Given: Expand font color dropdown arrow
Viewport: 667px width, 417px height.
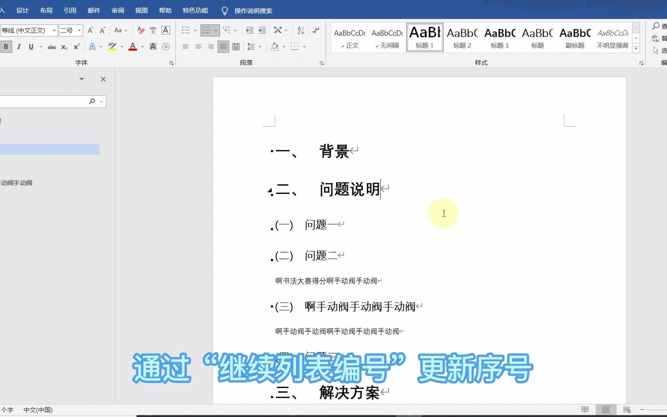Looking at the screenshot, I should click(x=142, y=47).
